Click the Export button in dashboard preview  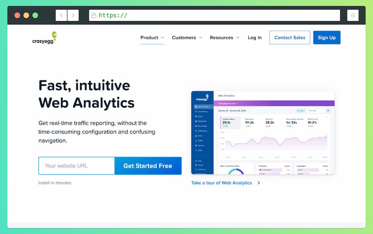coord(300,111)
